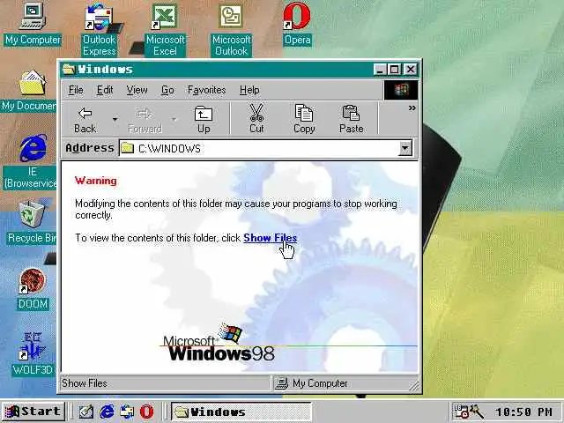
Task: Click Windows folder icon in title bar
Action: tap(69, 69)
